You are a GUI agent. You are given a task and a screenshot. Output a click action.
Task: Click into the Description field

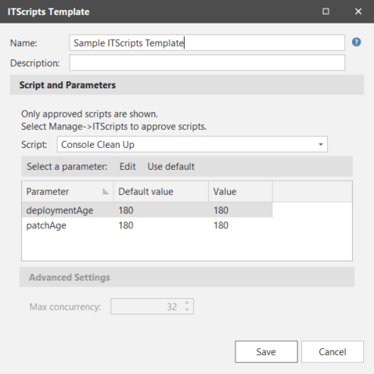tap(207, 63)
